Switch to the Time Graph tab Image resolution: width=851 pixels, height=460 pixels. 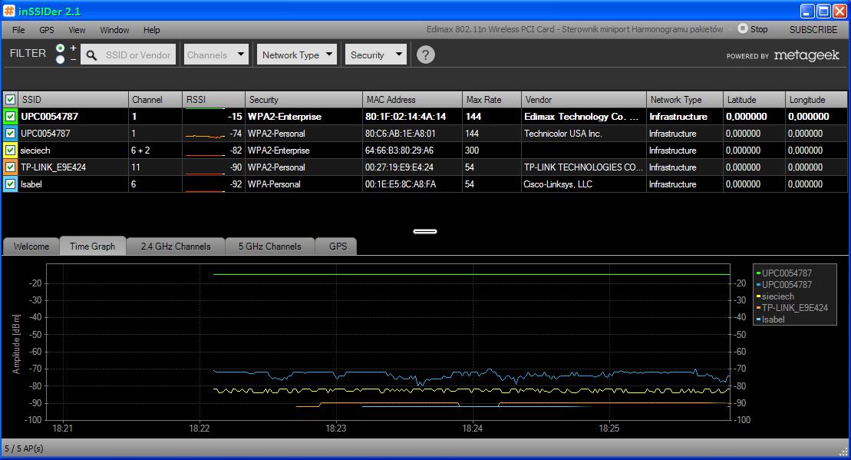pos(92,246)
